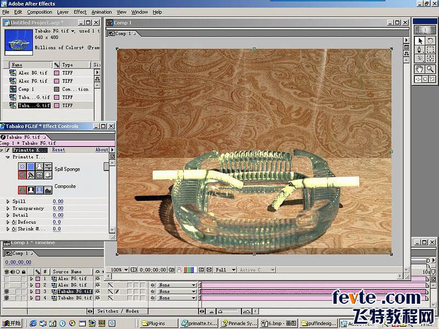Expand layer 1 Alex FG.tif in timeline

point(31,279)
